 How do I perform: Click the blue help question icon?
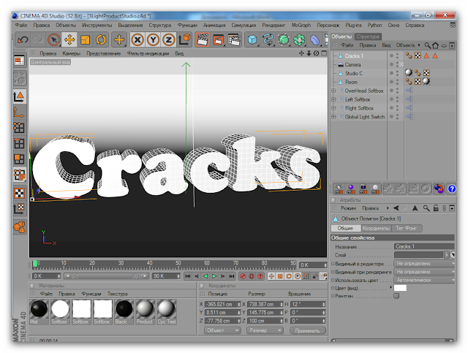coord(452,189)
